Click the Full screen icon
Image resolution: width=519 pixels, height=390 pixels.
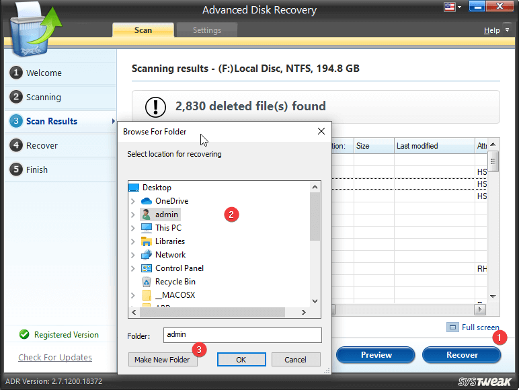point(453,327)
